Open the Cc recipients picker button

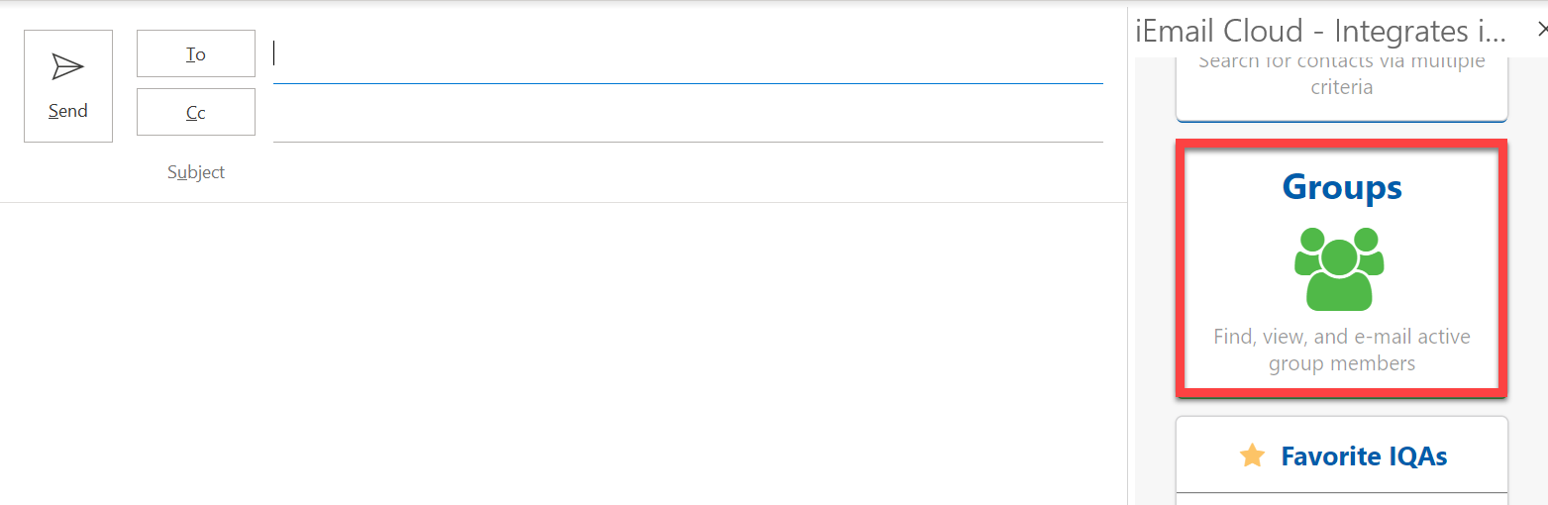coord(196,112)
